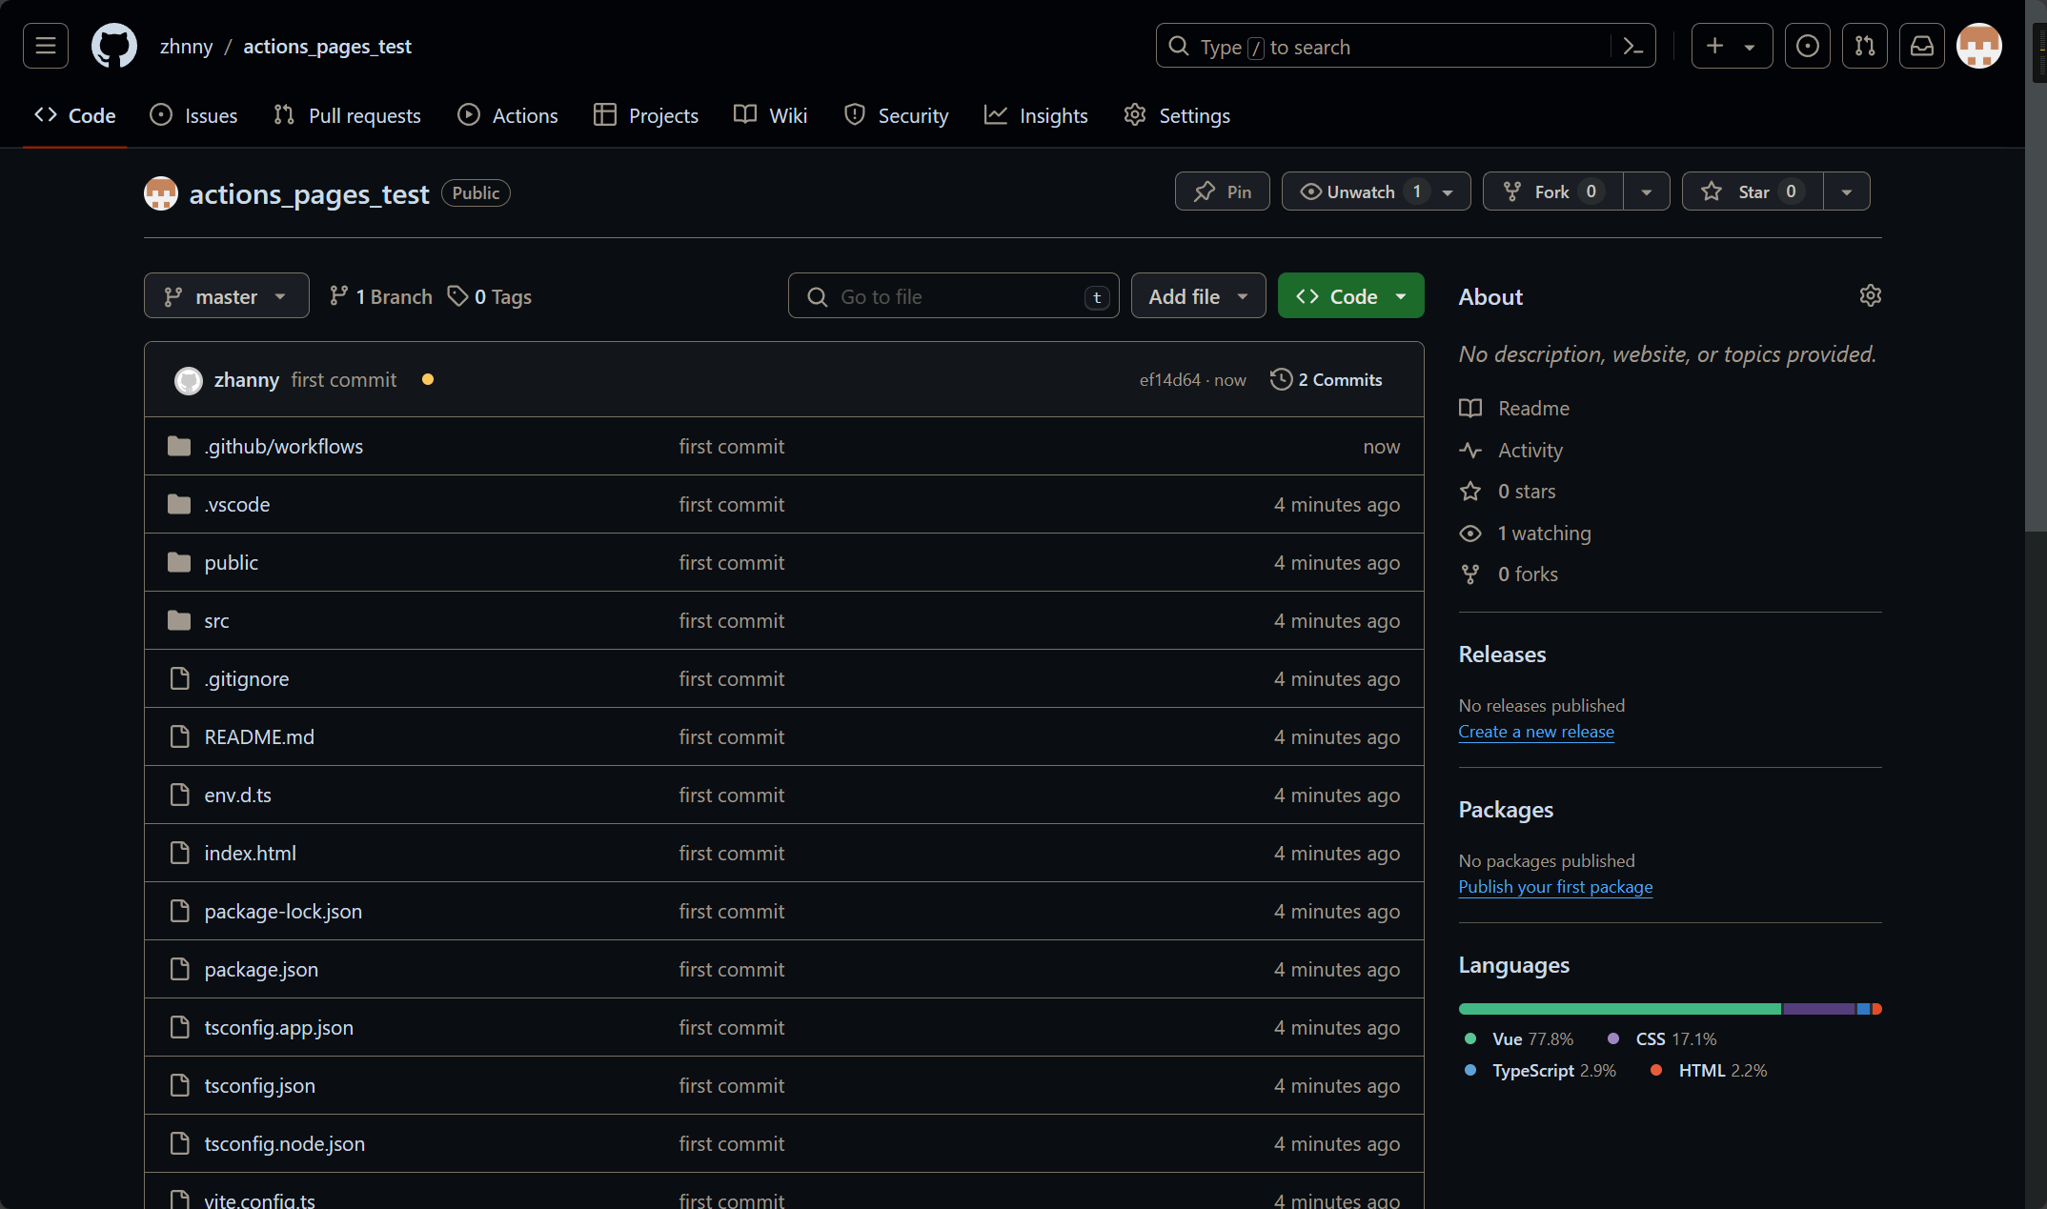Image resolution: width=2047 pixels, height=1209 pixels.
Task: Expand the green Code dropdown
Action: tap(1349, 296)
